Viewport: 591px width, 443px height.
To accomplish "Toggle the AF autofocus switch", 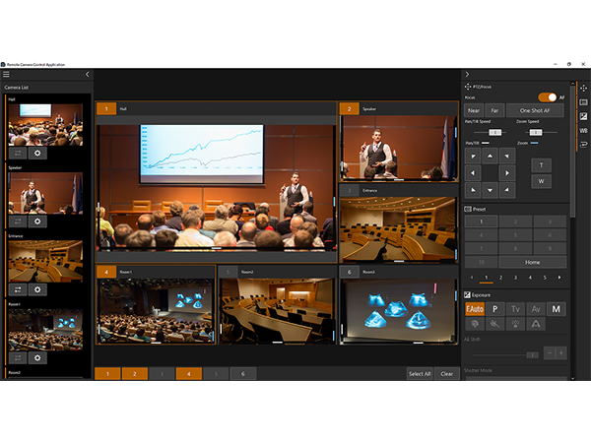I will click(x=547, y=97).
